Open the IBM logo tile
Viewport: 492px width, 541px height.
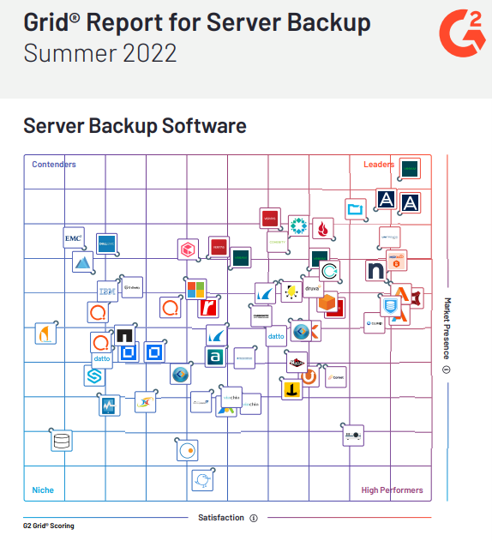tap(107, 292)
